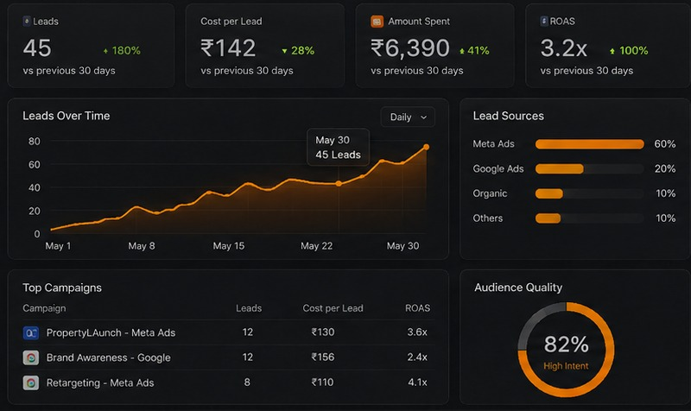Click the ₹110 cost per lead value
Image resolution: width=691 pixels, height=411 pixels.
(322, 383)
